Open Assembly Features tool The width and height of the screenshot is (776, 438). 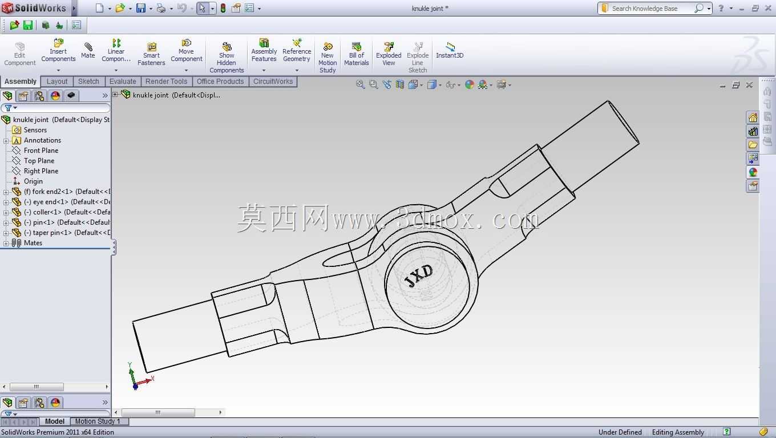264,51
